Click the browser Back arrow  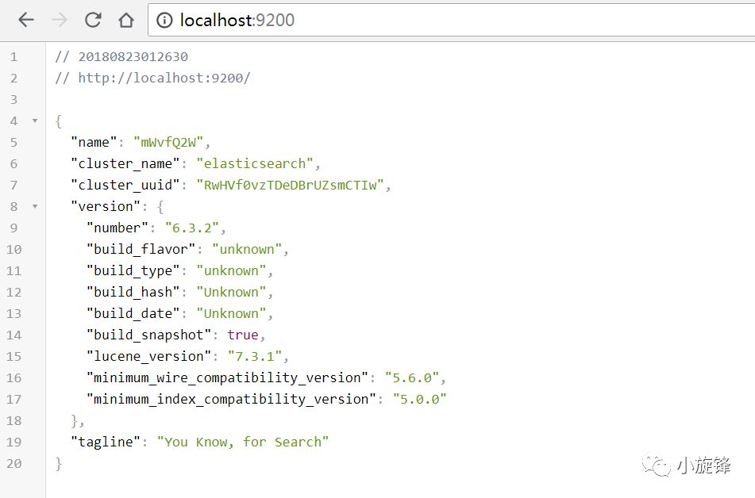tap(26, 20)
